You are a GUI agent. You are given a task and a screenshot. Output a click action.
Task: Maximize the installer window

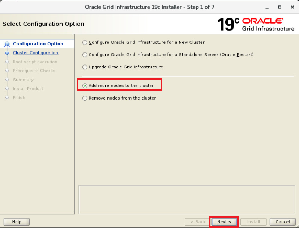(279, 7)
